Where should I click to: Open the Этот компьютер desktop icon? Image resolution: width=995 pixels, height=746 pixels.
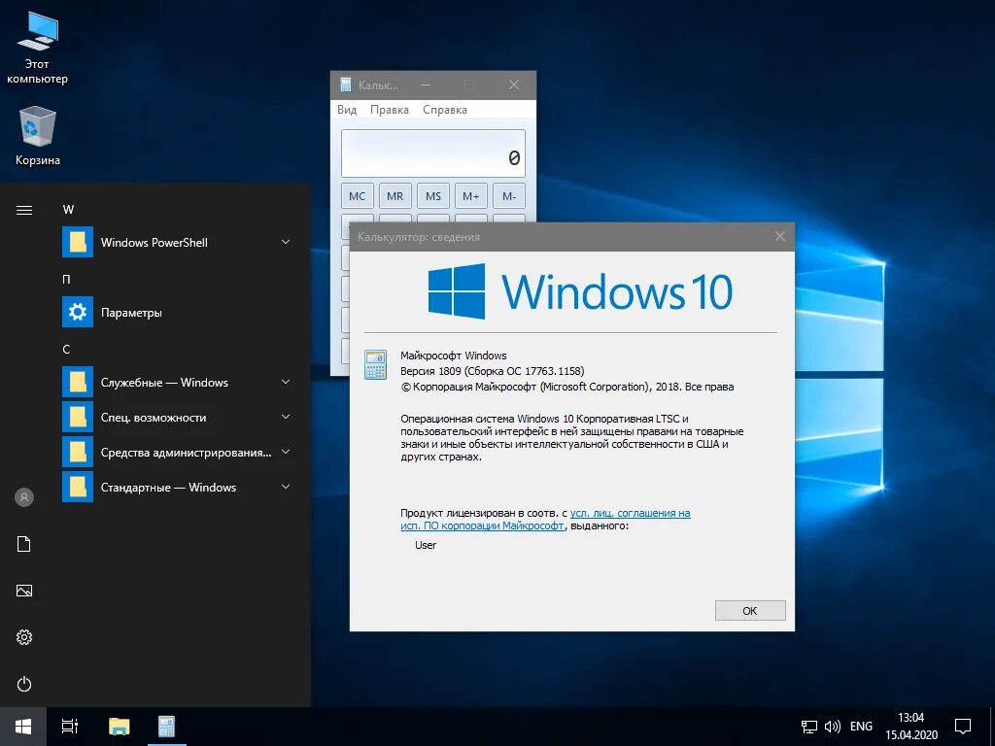click(x=37, y=48)
